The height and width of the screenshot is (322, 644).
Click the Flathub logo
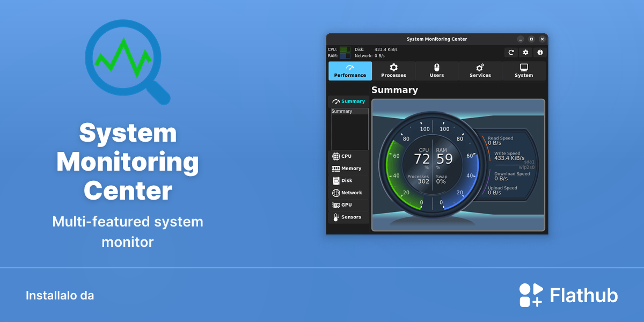(568, 295)
